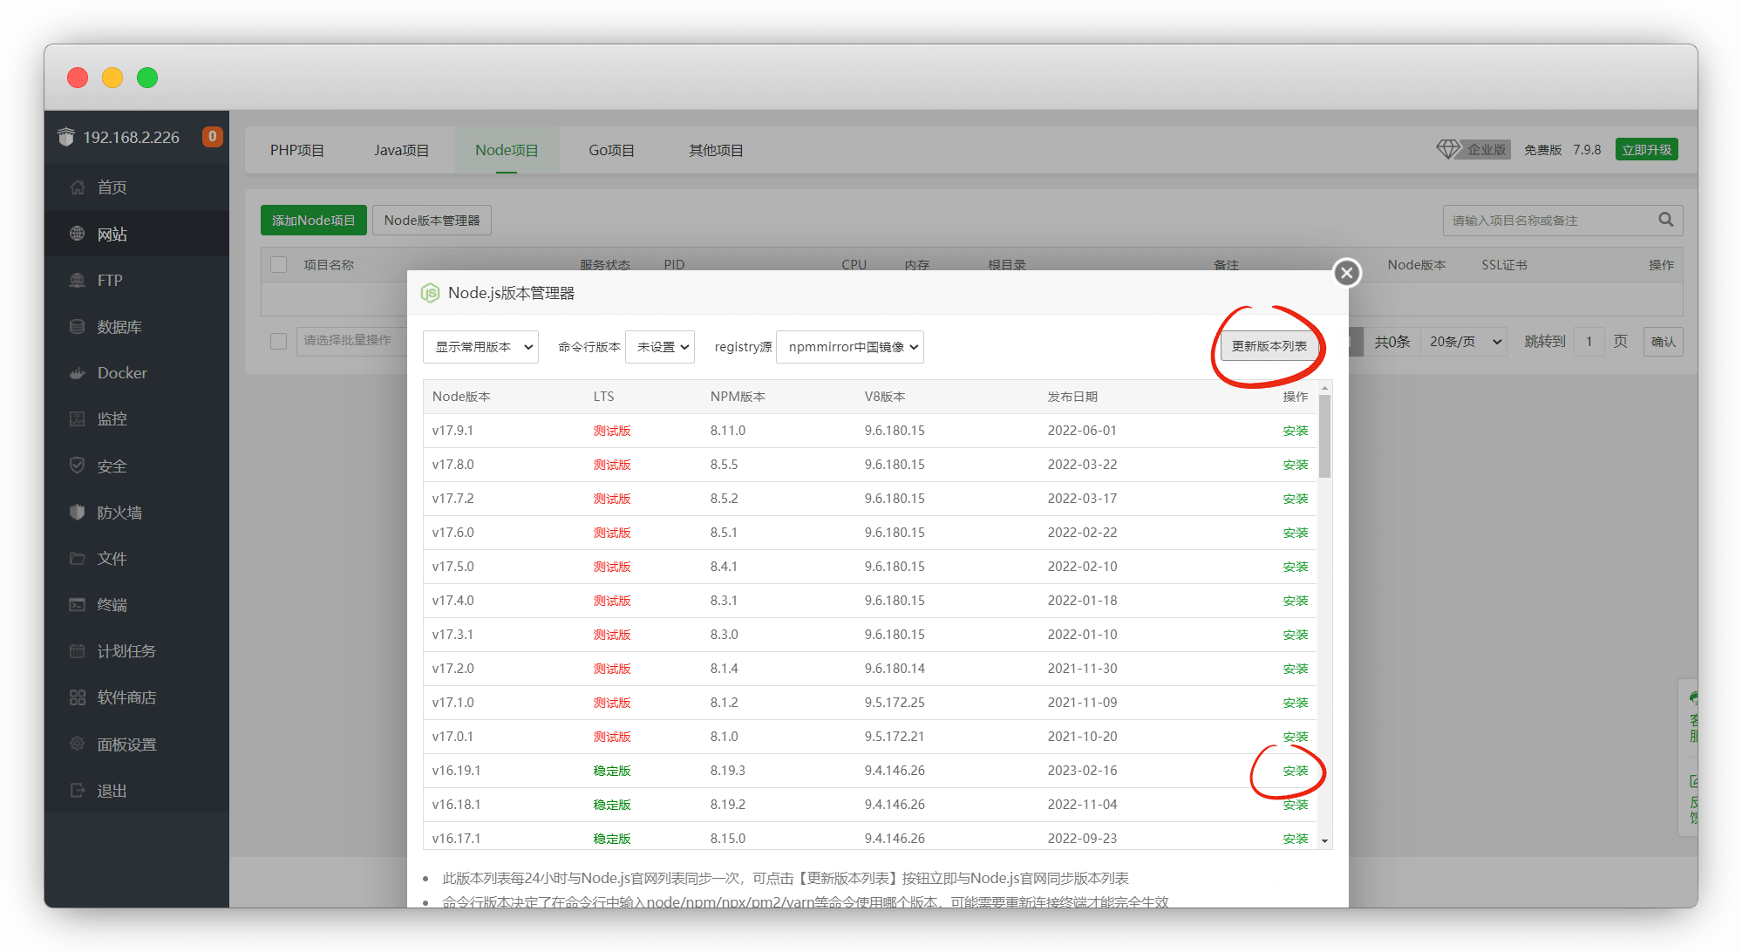This screenshot has height=952, width=1742.
Task: Open the firewall shield icon
Action: pyautogui.click(x=78, y=512)
